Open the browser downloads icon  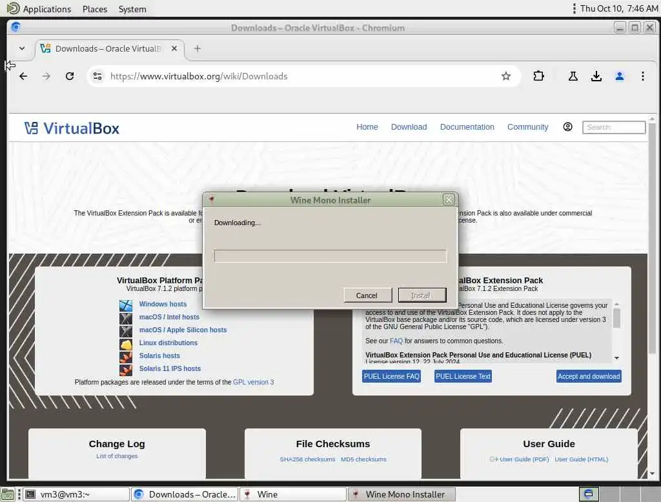click(x=596, y=76)
